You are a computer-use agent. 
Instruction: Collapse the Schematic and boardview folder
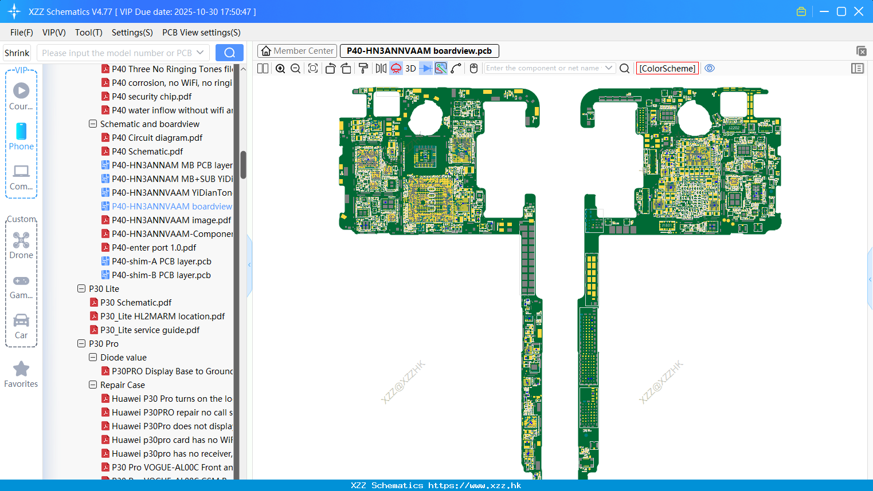[93, 124]
